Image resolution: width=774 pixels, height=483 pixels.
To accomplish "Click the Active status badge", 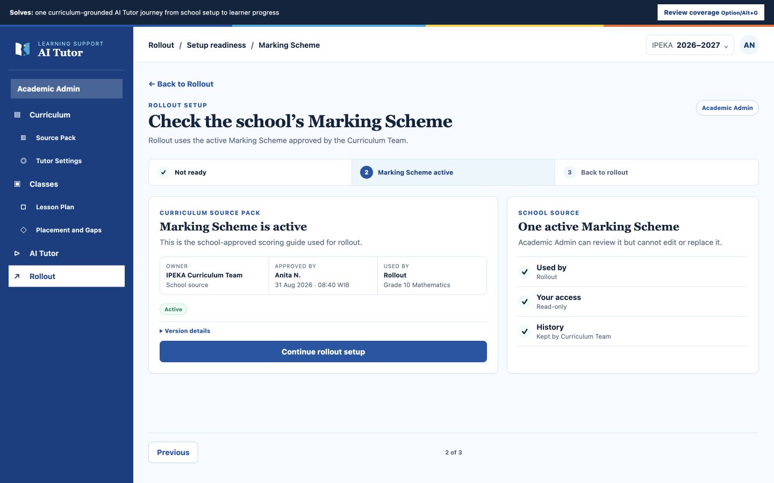I will click(x=173, y=309).
